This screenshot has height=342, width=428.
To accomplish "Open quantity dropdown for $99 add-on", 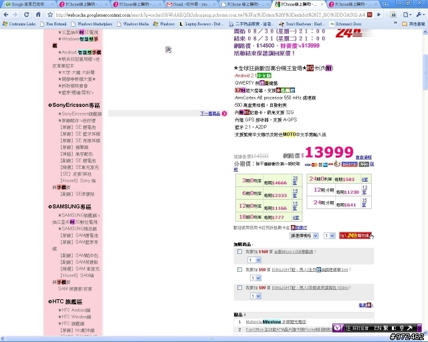I will point(256,296).
